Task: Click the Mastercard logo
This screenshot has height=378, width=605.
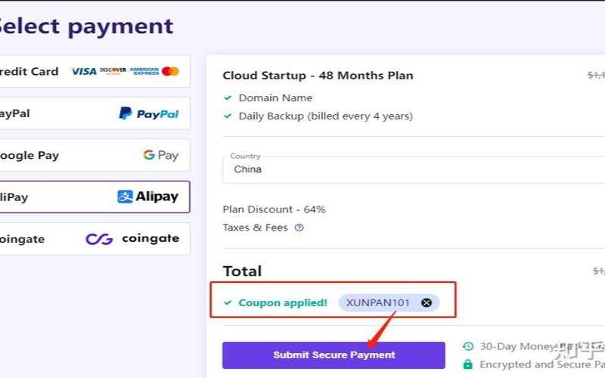Action: click(x=171, y=71)
